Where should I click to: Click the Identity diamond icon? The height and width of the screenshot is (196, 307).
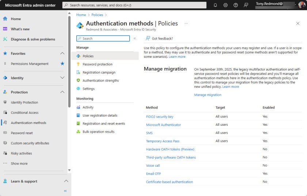pos(5,78)
